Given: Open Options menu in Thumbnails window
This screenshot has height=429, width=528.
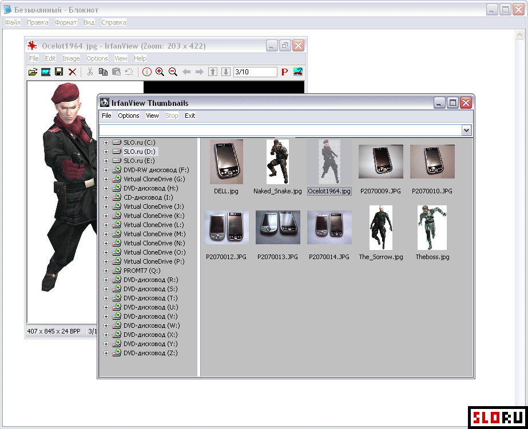Looking at the screenshot, I should (x=128, y=116).
